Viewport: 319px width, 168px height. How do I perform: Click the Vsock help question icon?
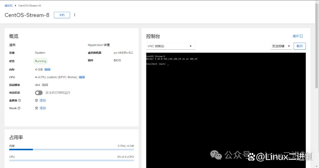click(x=19, y=108)
